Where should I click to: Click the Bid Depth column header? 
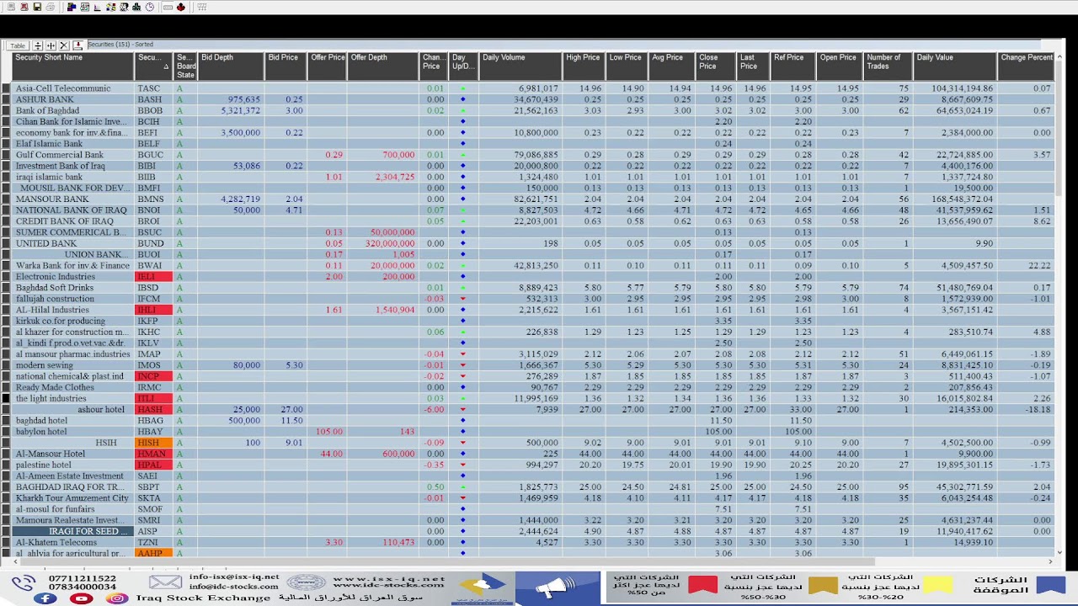coord(232,66)
